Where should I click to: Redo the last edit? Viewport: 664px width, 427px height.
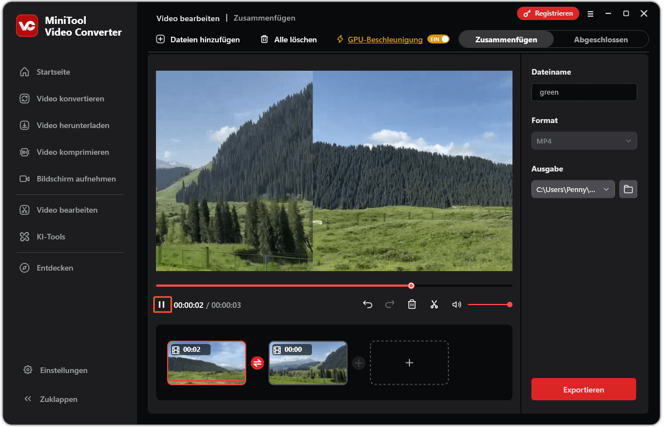pos(389,305)
